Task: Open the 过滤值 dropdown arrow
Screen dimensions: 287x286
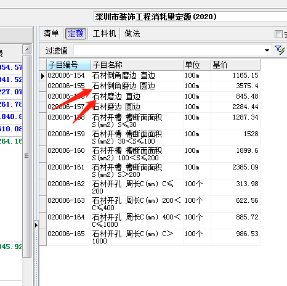Action: tap(267, 51)
